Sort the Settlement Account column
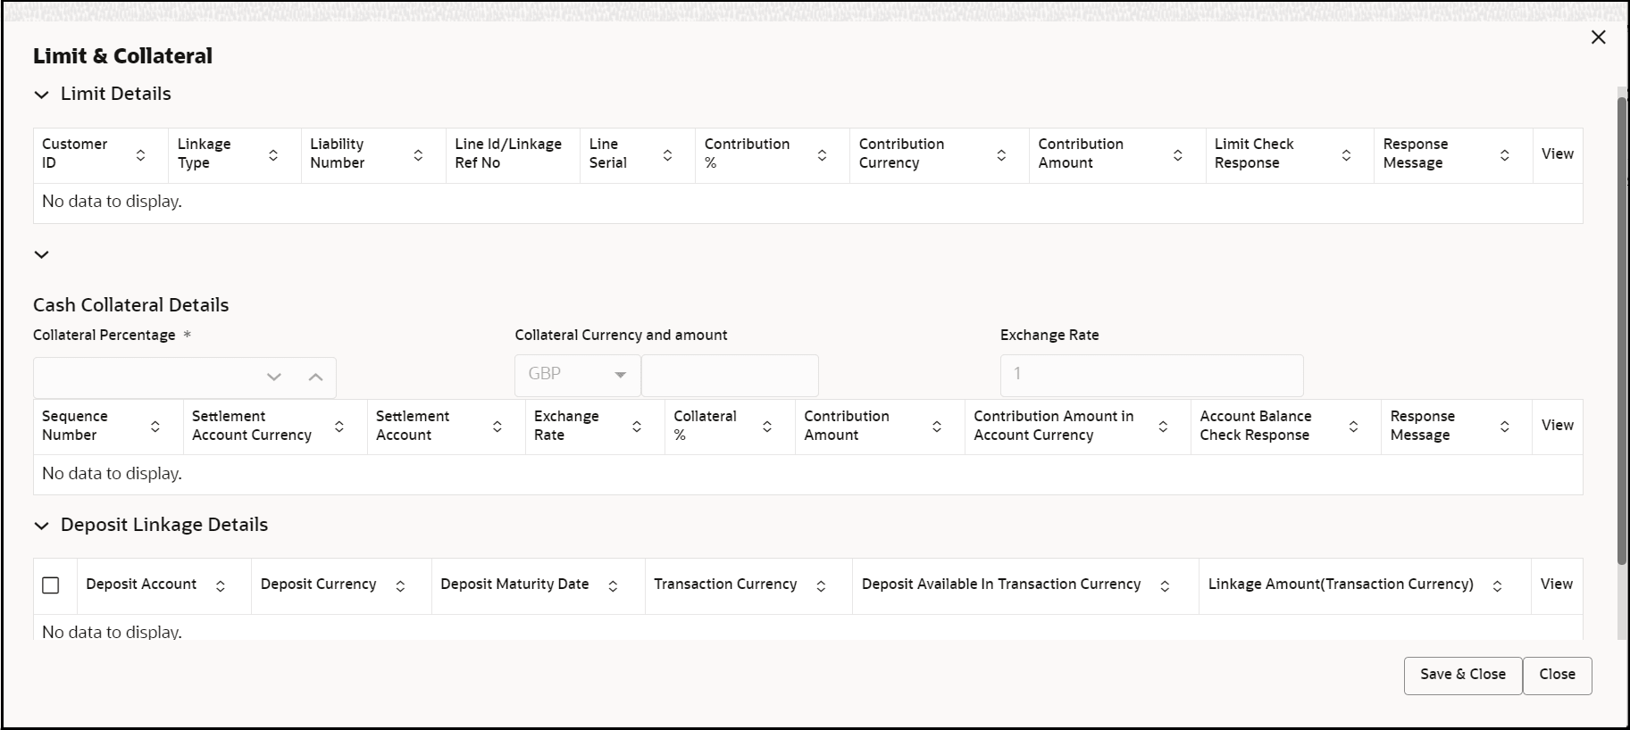This screenshot has height=730, width=1630. [x=497, y=427]
